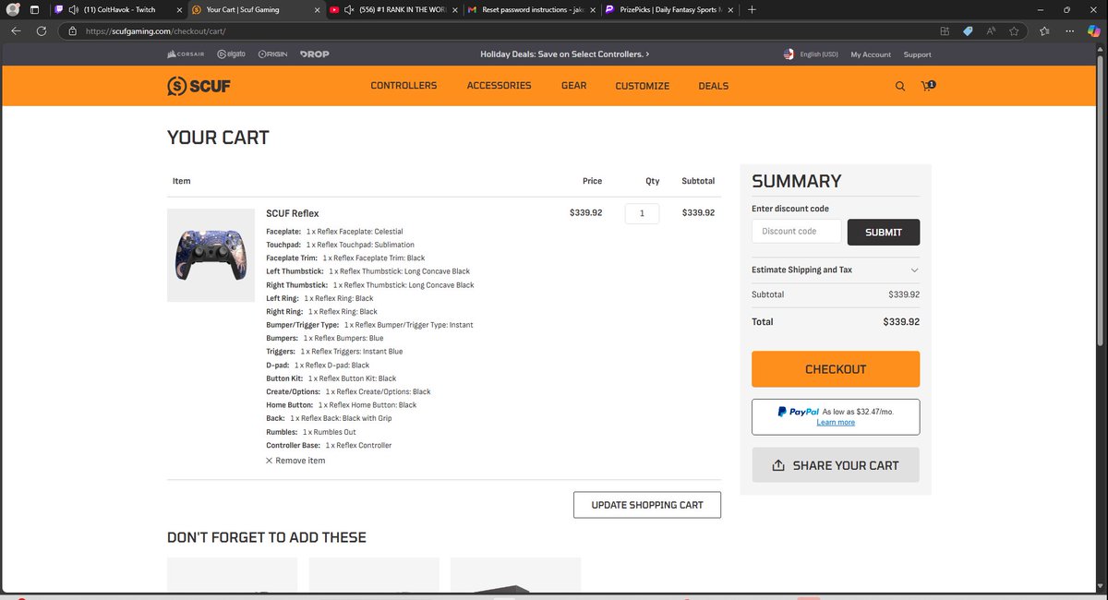Screen dimensions: 1108x600
Task: Open the CONTROLLERS menu
Action: [x=403, y=86]
